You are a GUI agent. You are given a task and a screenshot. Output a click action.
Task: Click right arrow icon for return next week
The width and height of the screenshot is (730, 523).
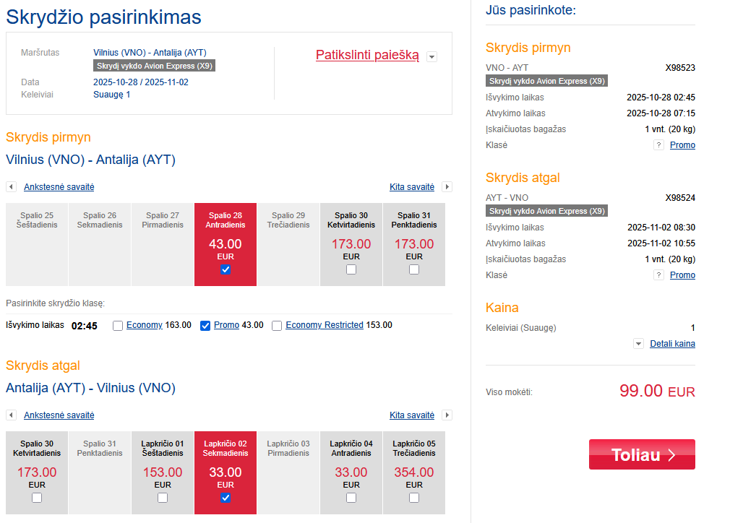447,415
